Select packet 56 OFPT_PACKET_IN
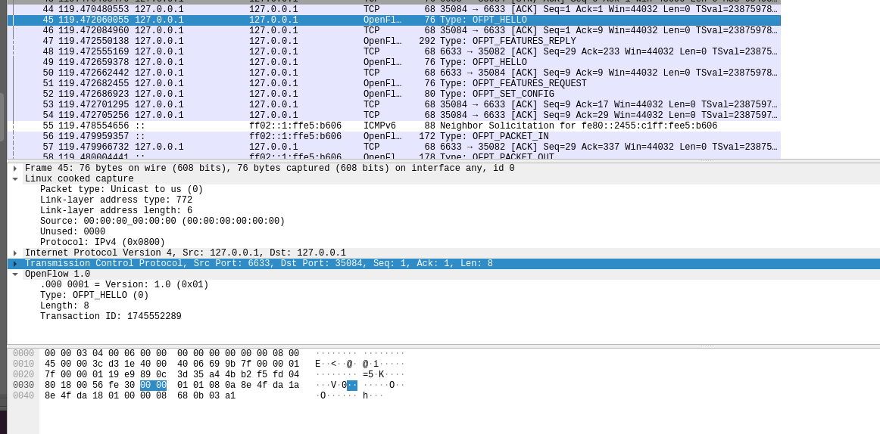Viewport: 880px width, 434px height. click(x=394, y=137)
